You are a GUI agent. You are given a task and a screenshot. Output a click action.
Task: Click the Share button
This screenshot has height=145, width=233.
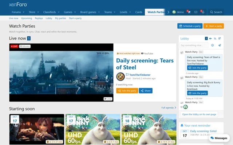[146, 91]
